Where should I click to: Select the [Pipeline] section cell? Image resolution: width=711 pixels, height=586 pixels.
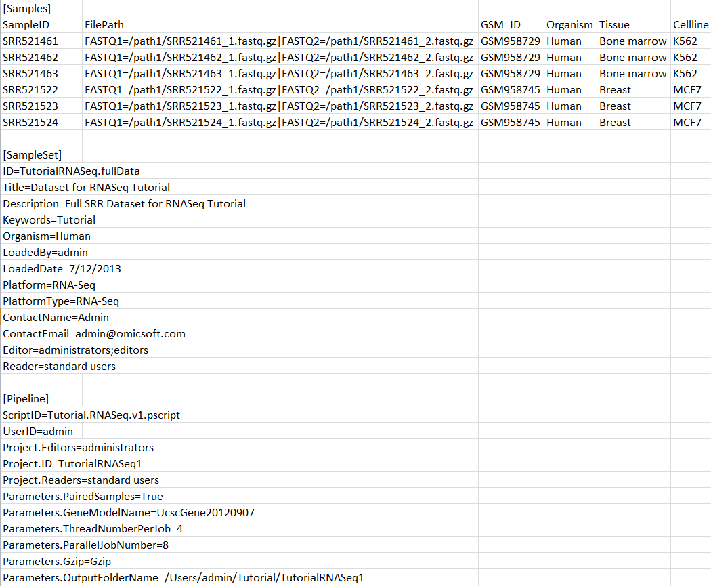point(41,398)
